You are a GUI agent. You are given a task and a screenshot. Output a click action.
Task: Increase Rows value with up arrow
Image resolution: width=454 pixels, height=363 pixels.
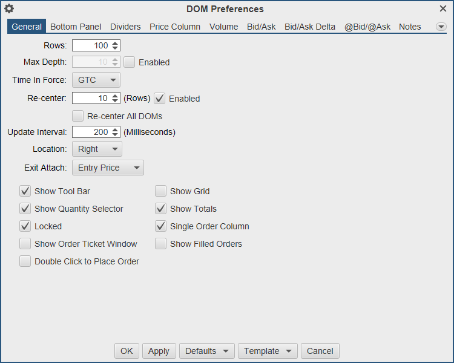(x=115, y=43)
